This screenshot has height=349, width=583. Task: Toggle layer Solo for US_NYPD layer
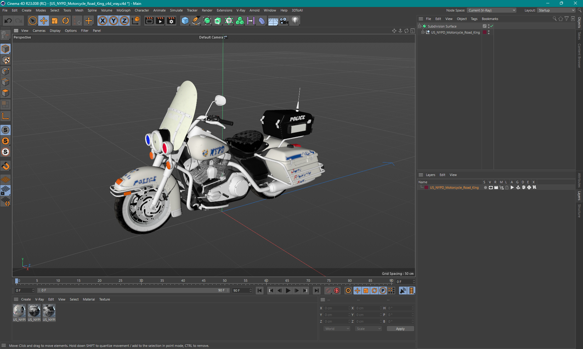(485, 188)
